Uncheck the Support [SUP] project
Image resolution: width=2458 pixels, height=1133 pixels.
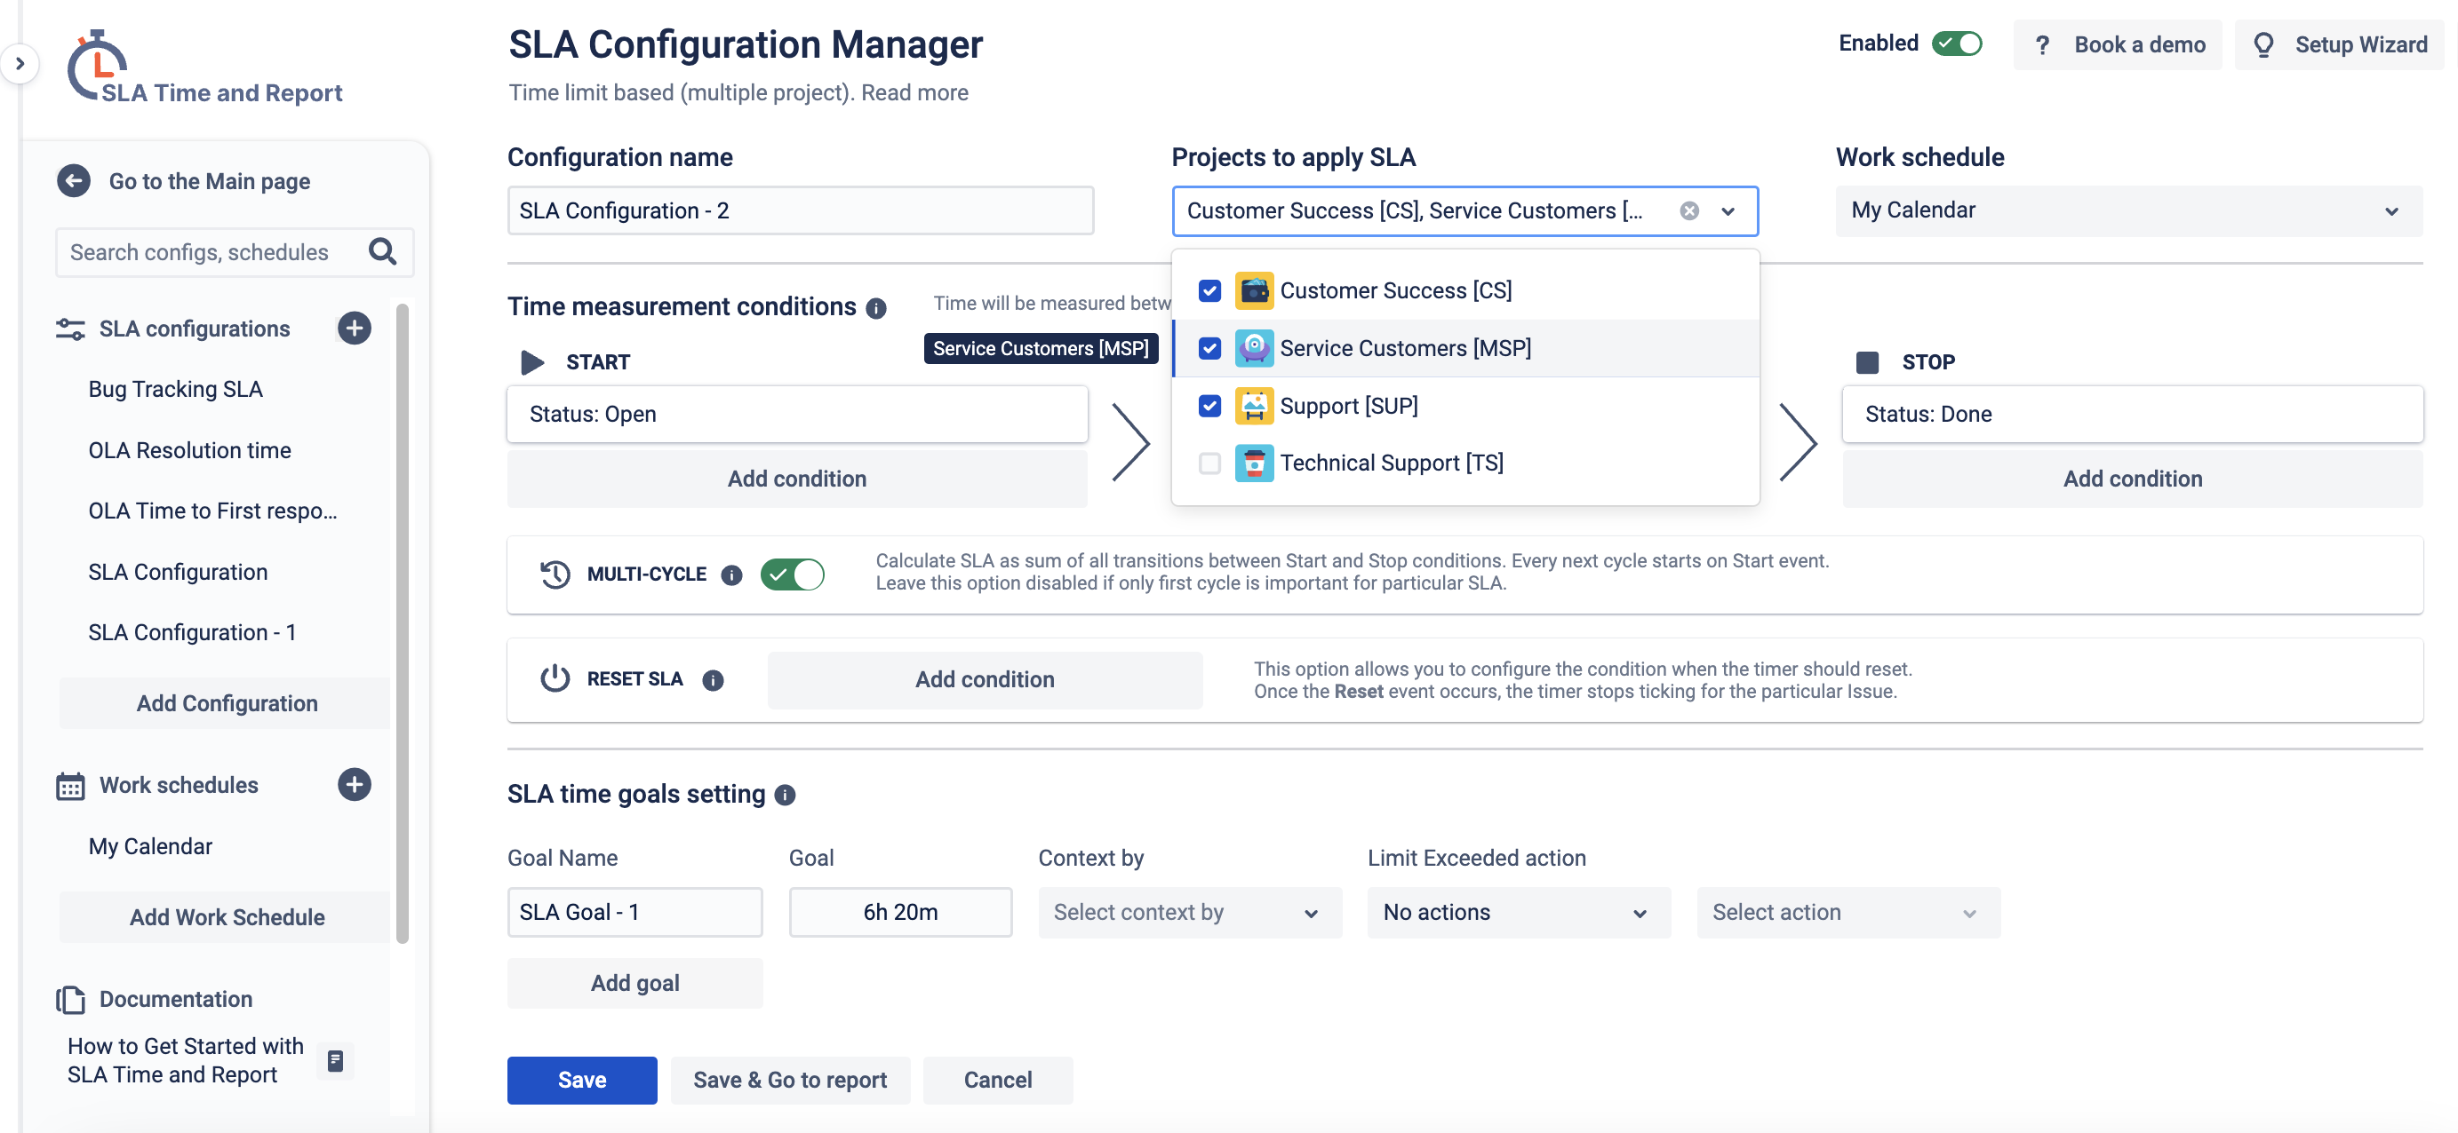coord(1209,407)
